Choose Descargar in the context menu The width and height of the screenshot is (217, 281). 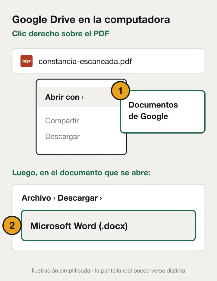[62, 136]
